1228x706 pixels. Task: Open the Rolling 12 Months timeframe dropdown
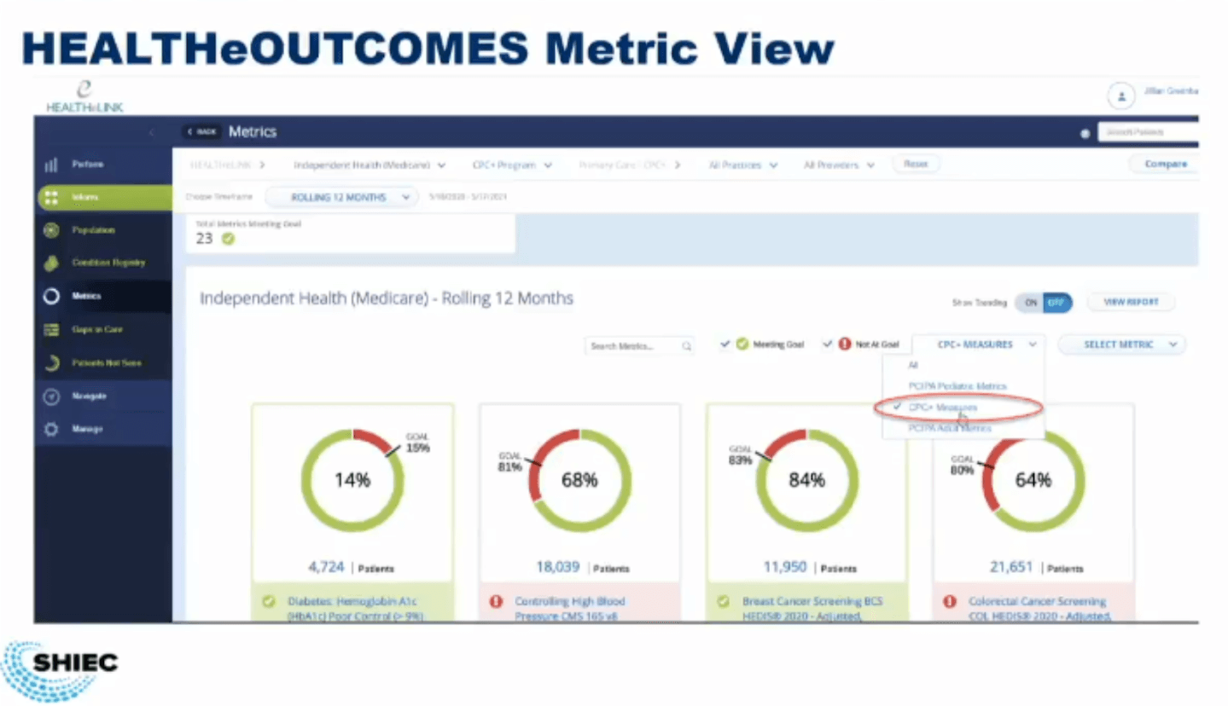click(x=342, y=197)
